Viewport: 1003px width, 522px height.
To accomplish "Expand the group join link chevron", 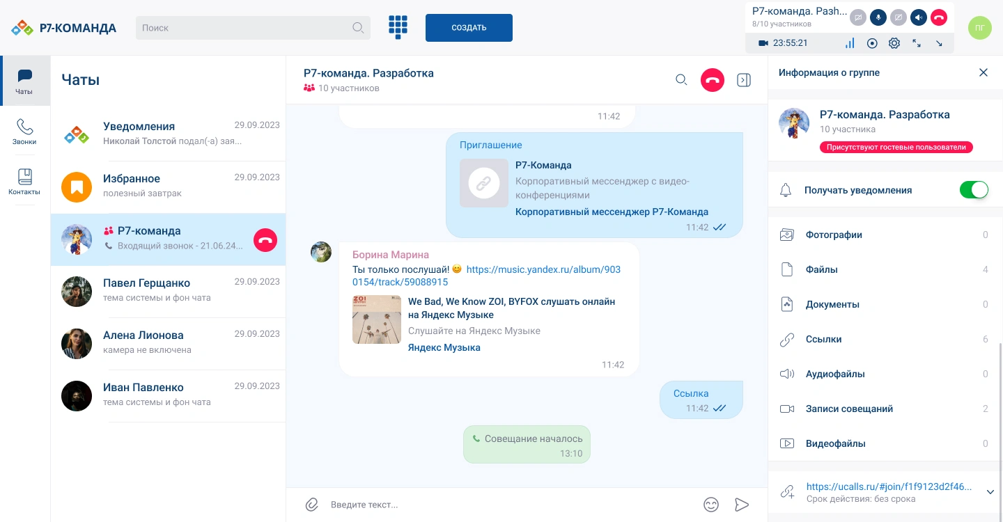I will (990, 492).
